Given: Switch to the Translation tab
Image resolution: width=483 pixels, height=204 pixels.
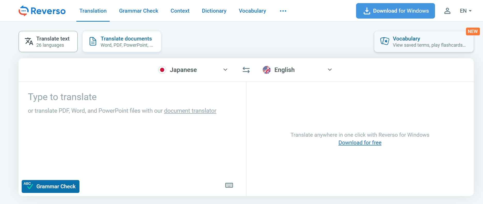Looking at the screenshot, I should tap(93, 11).
